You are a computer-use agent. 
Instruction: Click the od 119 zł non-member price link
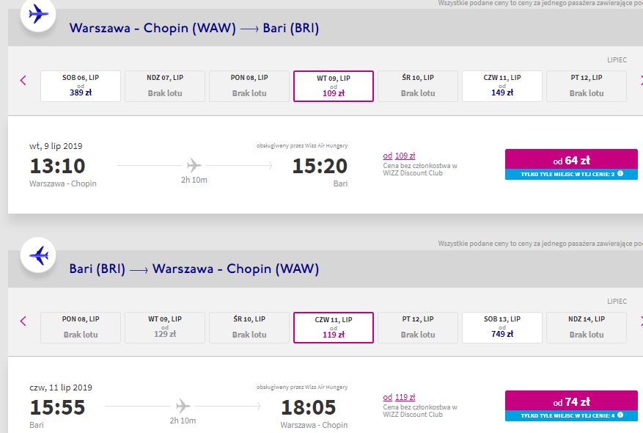coord(399,397)
